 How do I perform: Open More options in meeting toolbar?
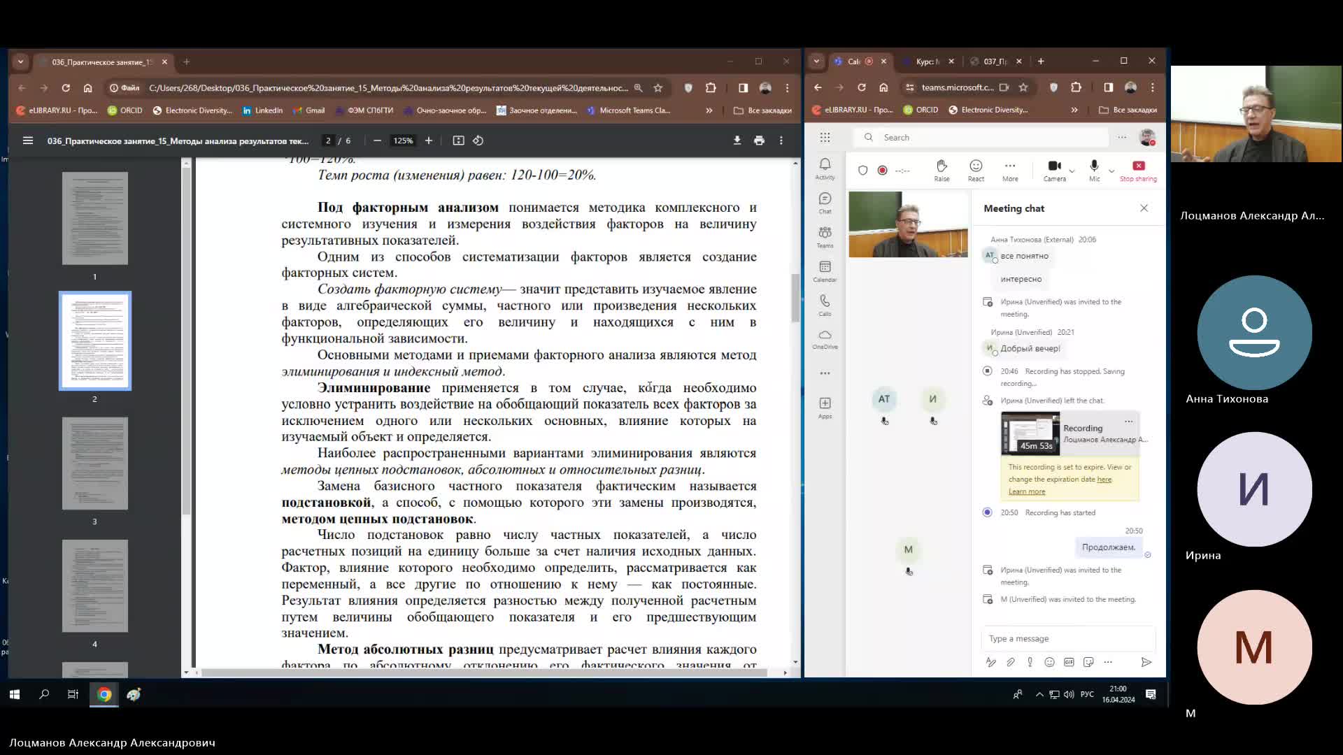1010,170
